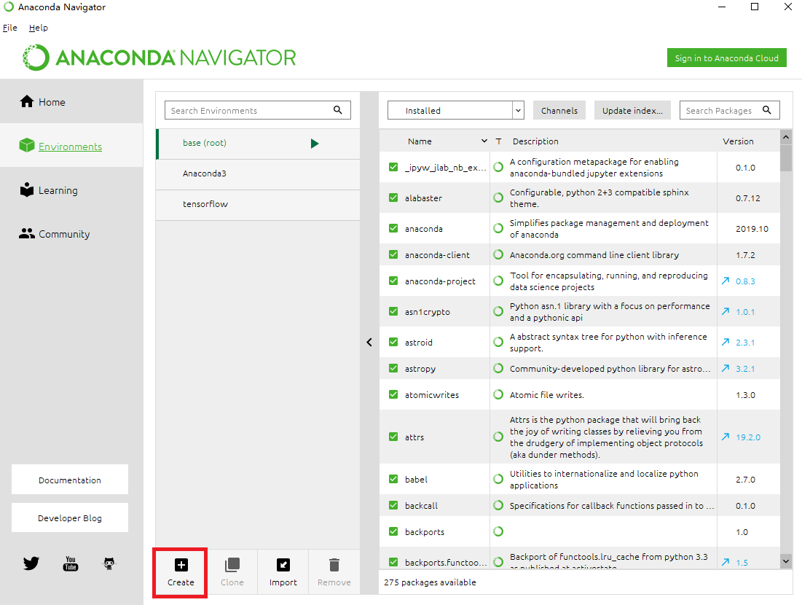The height and width of the screenshot is (605, 802).
Task: Click the type circle icon for babel
Action: click(498, 479)
